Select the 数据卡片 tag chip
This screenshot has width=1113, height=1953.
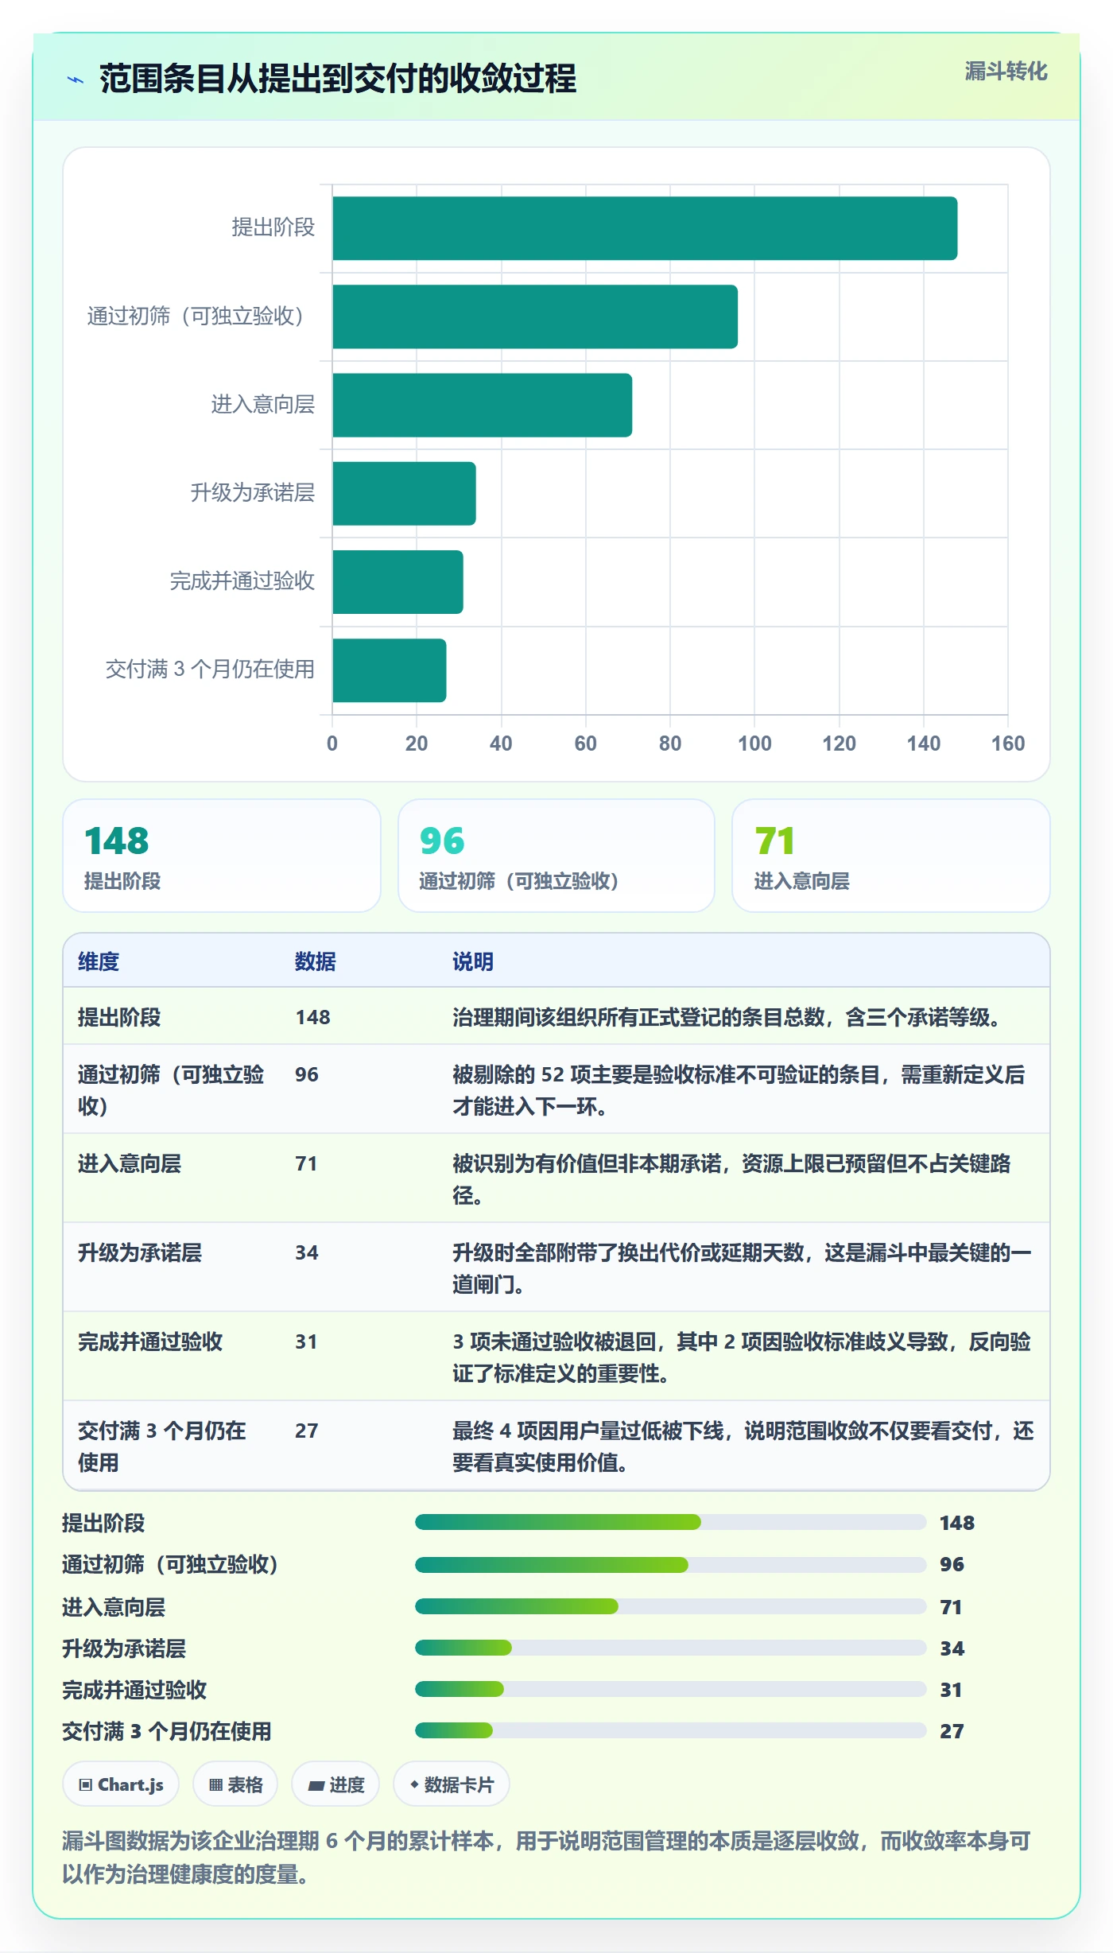tap(452, 1784)
